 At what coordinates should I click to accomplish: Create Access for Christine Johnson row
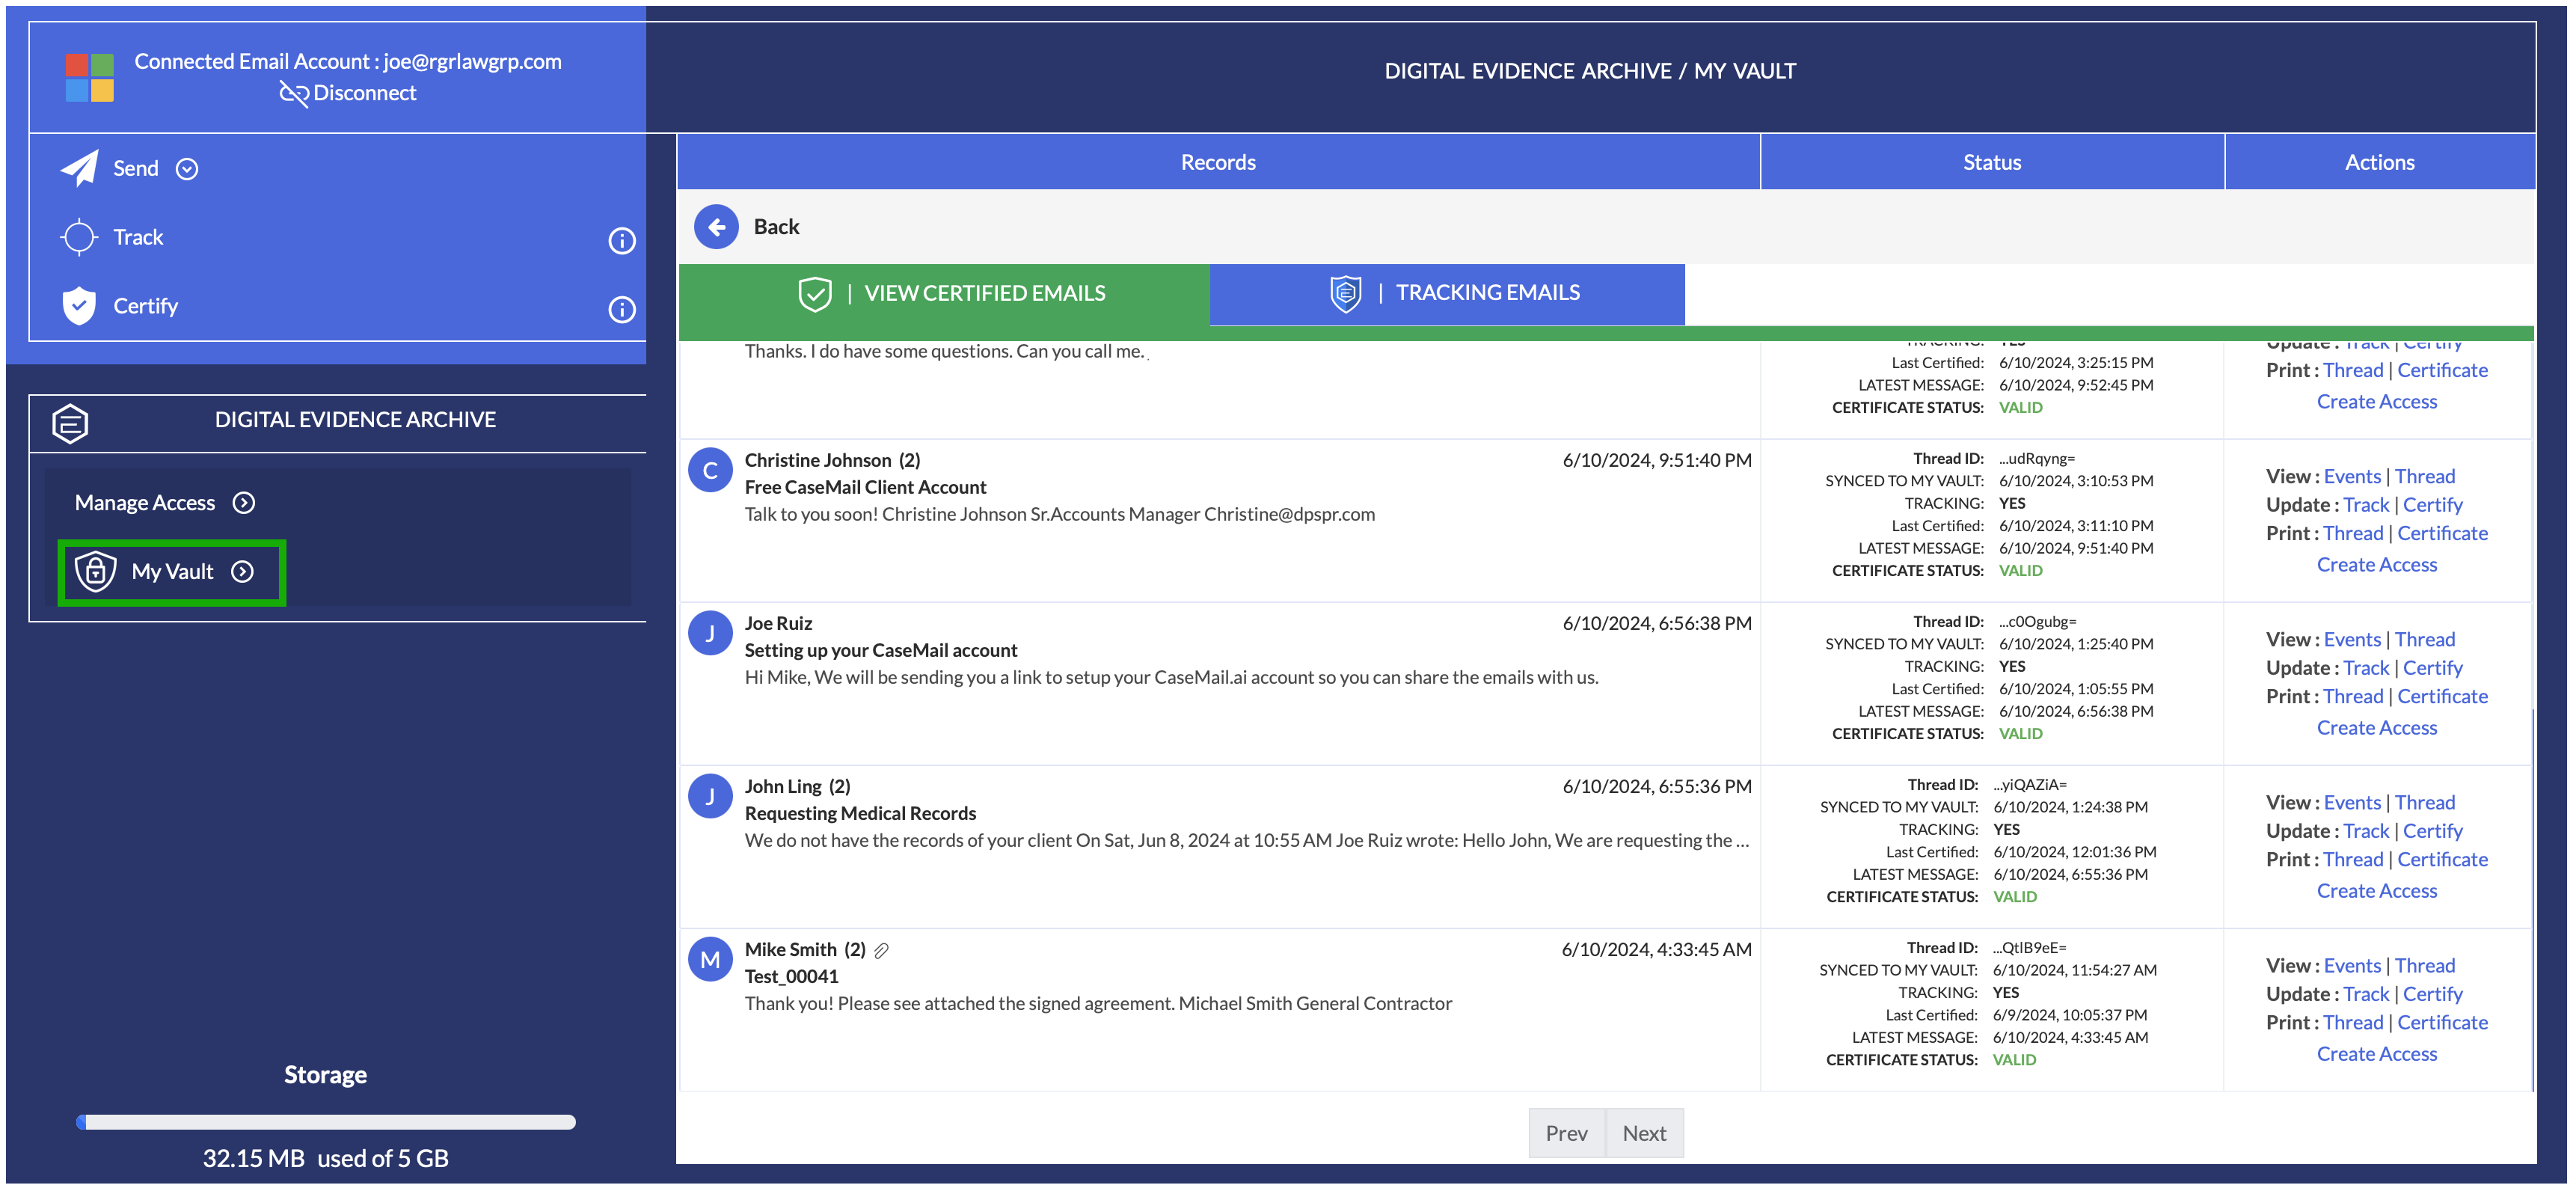point(2377,565)
